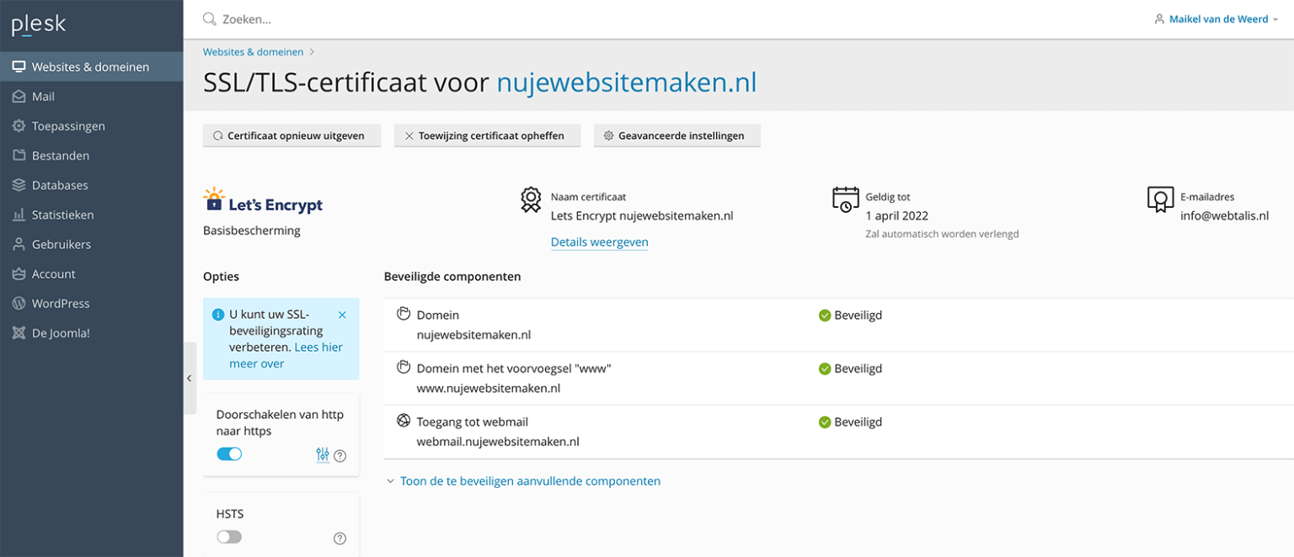Expand 'Toon de te beveiligen aanvullende componenten'
The width and height of the screenshot is (1294, 557).
529,480
